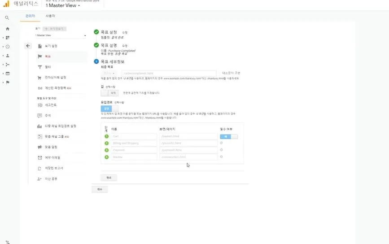Click the step 4 Review name field
The height and width of the screenshot is (244, 389).
pos(134,157)
